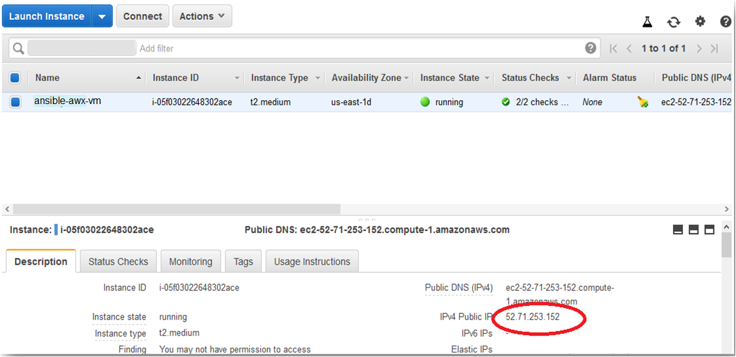Open the settings gear icon
Image resolution: width=736 pixels, height=357 pixels.
click(700, 21)
